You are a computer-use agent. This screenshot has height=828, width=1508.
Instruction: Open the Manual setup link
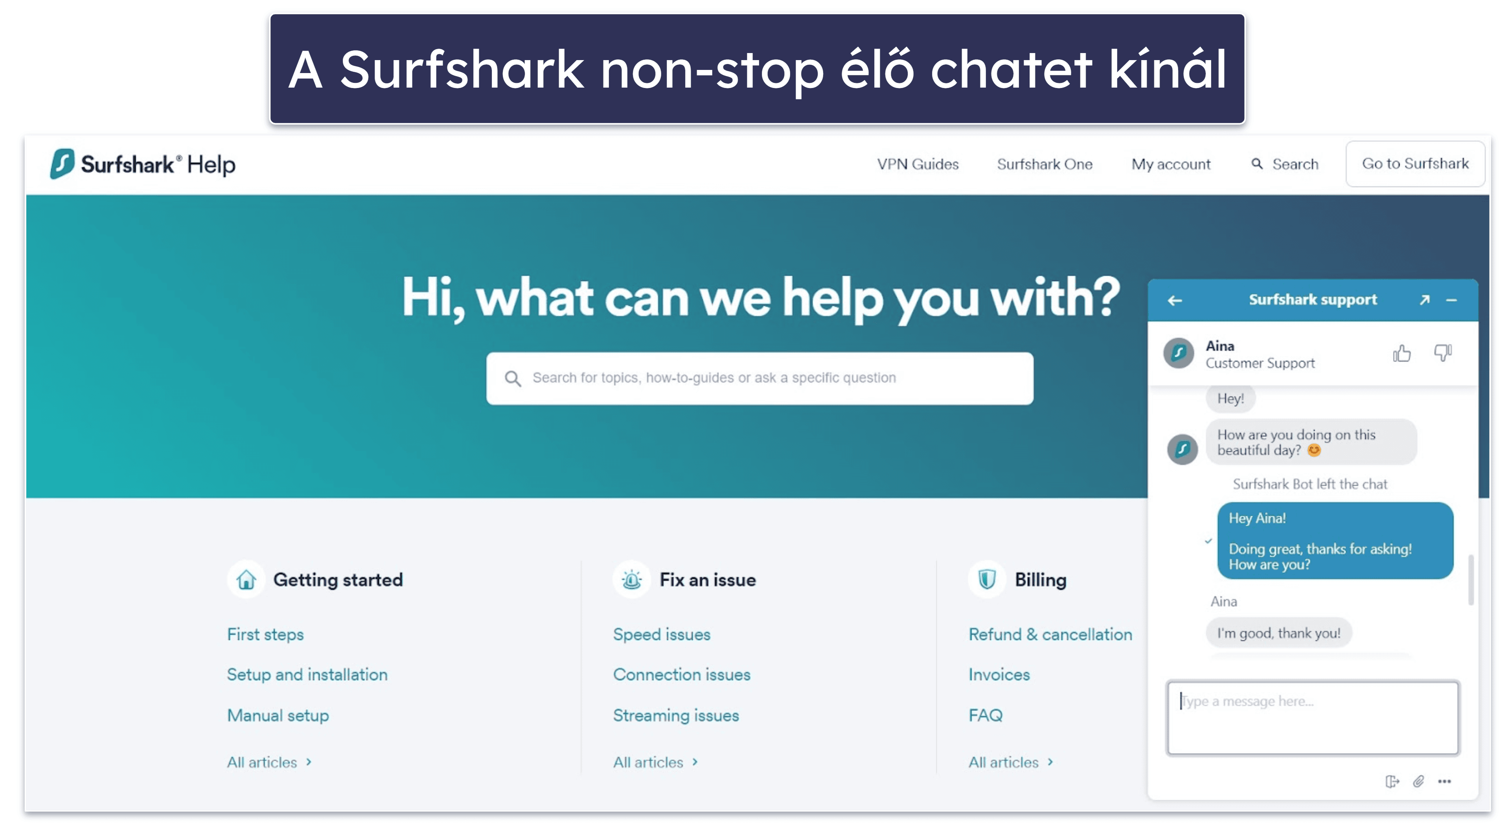tap(278, 716)
